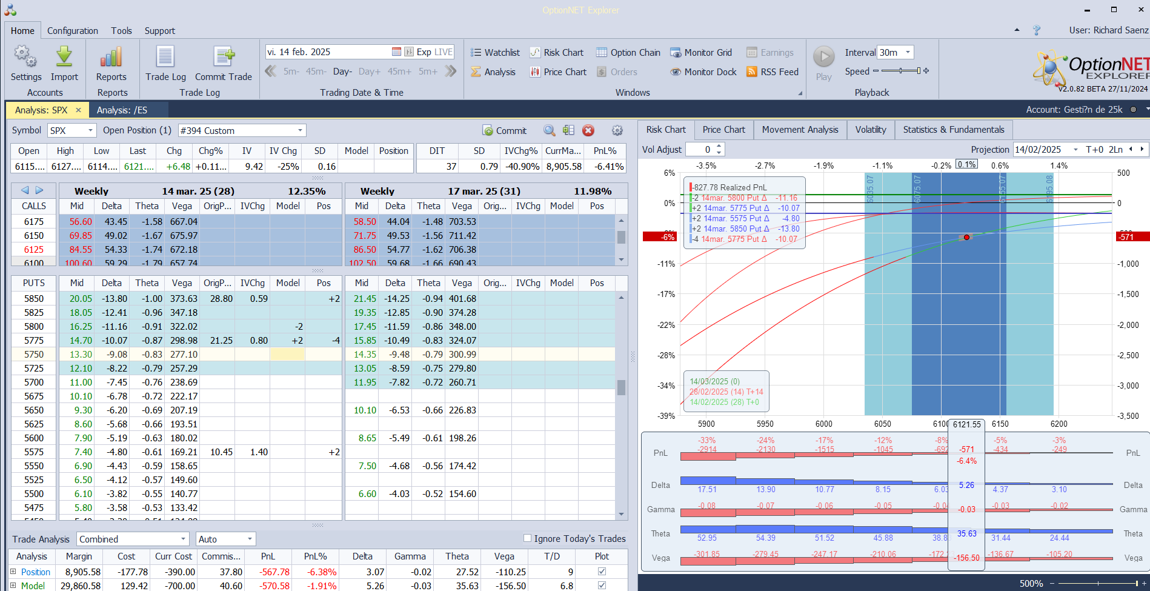Image resolution: width=1150 pixels, height=591 pixels.
Task: Open the Reports chart icon
Action: click(111, 57)
